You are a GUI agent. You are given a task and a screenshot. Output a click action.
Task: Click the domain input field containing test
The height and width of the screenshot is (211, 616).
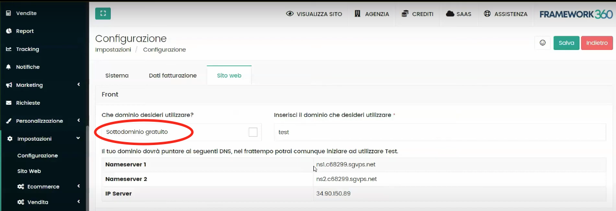coord(440,132)
